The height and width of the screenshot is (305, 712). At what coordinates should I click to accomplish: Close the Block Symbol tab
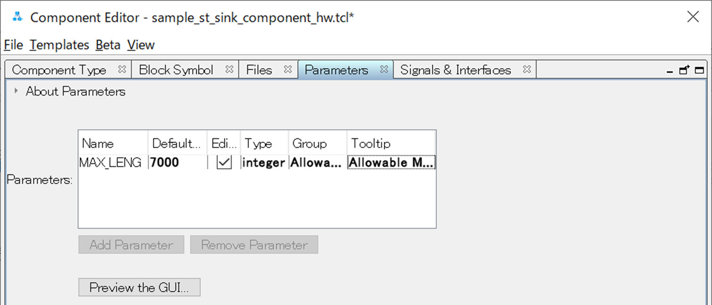[230, 70]
